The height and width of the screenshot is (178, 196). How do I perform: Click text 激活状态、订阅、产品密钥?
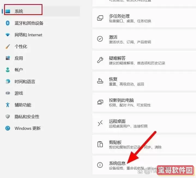130,42
